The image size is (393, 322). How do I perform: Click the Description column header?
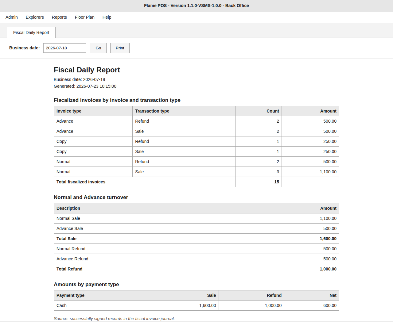143,208
